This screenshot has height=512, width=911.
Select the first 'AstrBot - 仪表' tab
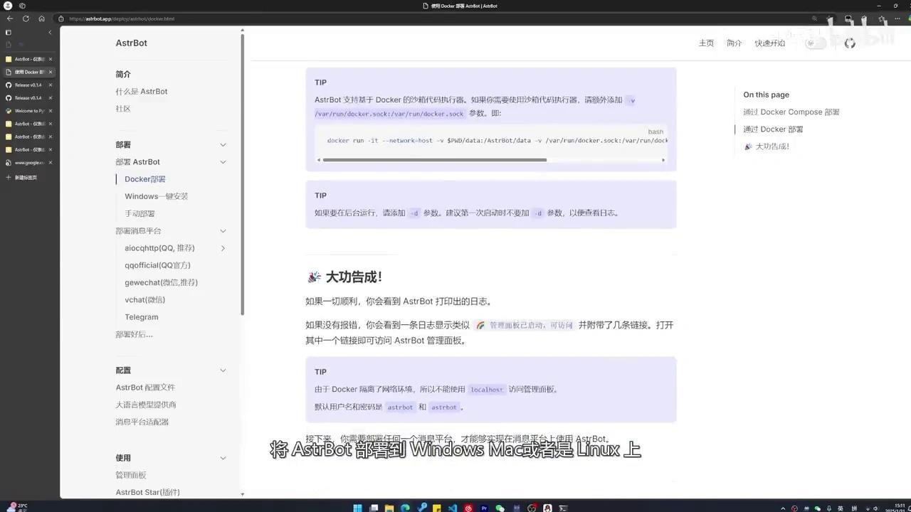coord(28,59)
